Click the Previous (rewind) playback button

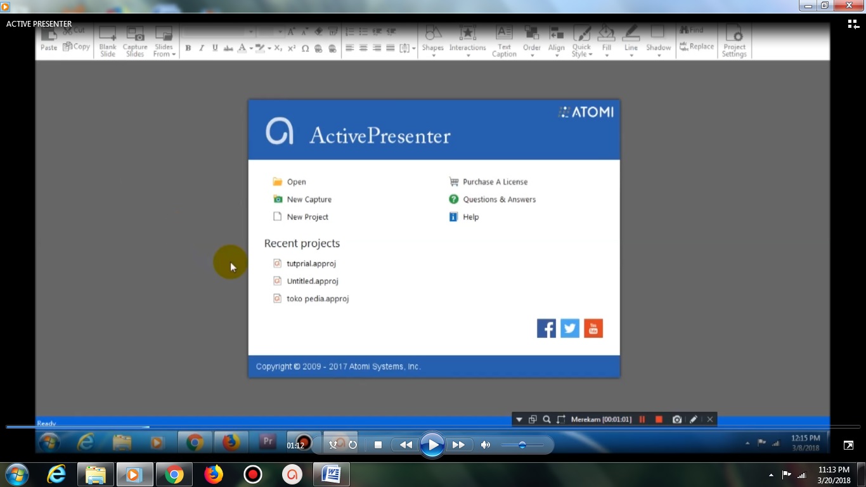406,445
